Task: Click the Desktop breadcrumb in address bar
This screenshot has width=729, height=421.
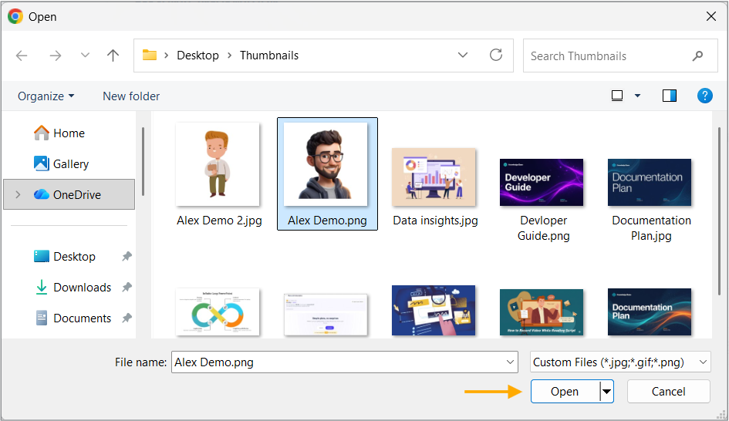Action: 197,56
